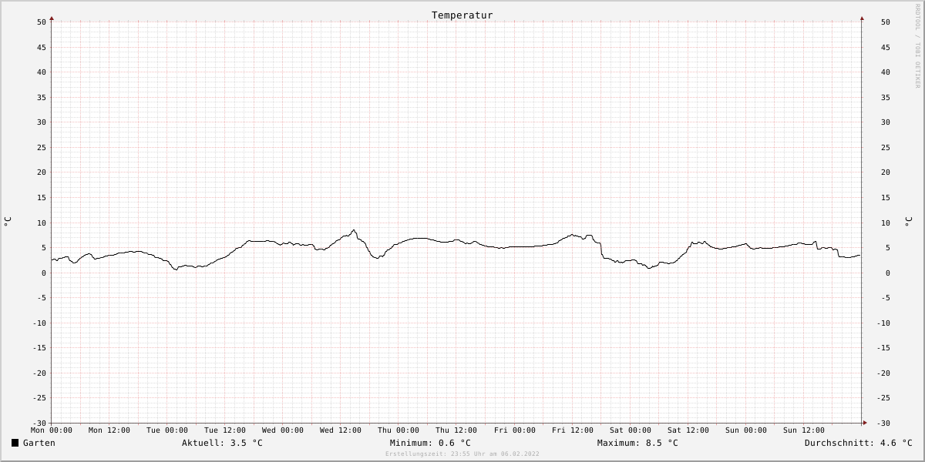Select the Garten legend label

click(x=39, y=443)
